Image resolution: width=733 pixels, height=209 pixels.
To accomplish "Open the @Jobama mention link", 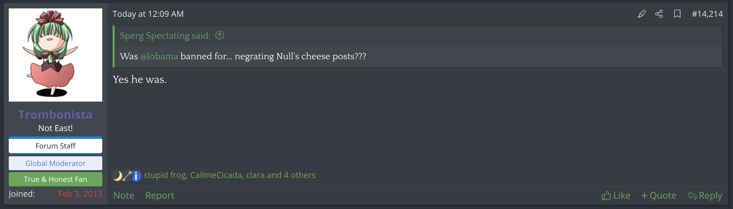I will point(159,56).
